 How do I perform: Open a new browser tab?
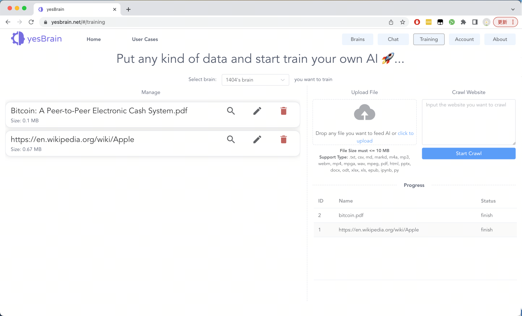click(x=128, y=9)
